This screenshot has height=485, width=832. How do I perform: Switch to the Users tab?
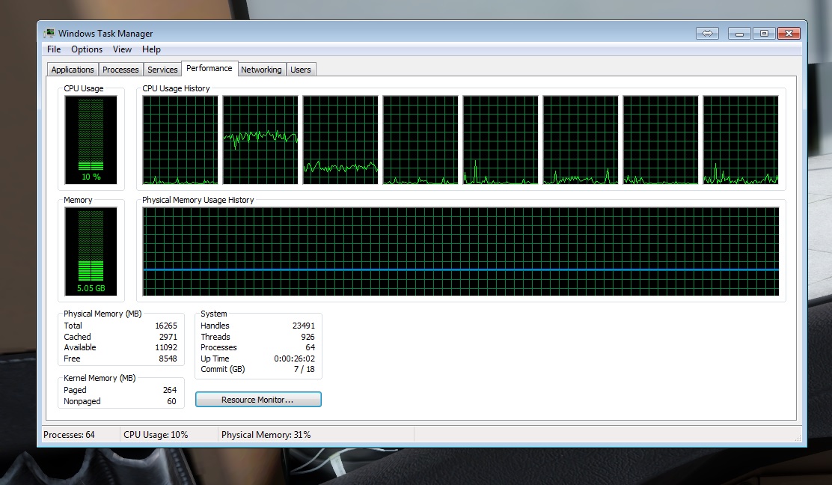(300, 70)
